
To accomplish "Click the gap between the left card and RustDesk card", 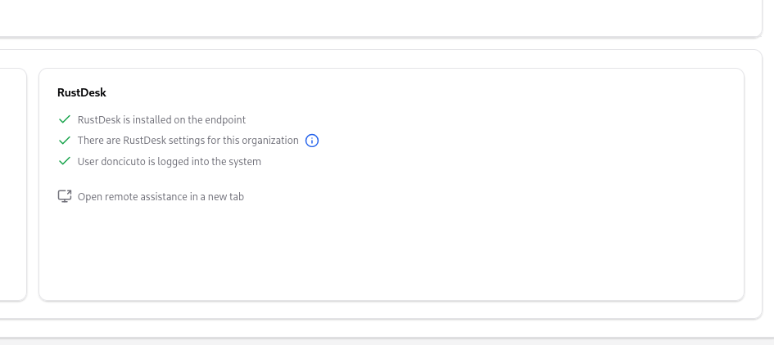I will 33,180.
